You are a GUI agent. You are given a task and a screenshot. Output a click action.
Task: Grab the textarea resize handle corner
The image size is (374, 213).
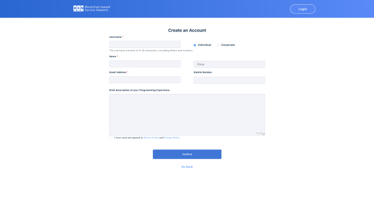tap(263, 134)
